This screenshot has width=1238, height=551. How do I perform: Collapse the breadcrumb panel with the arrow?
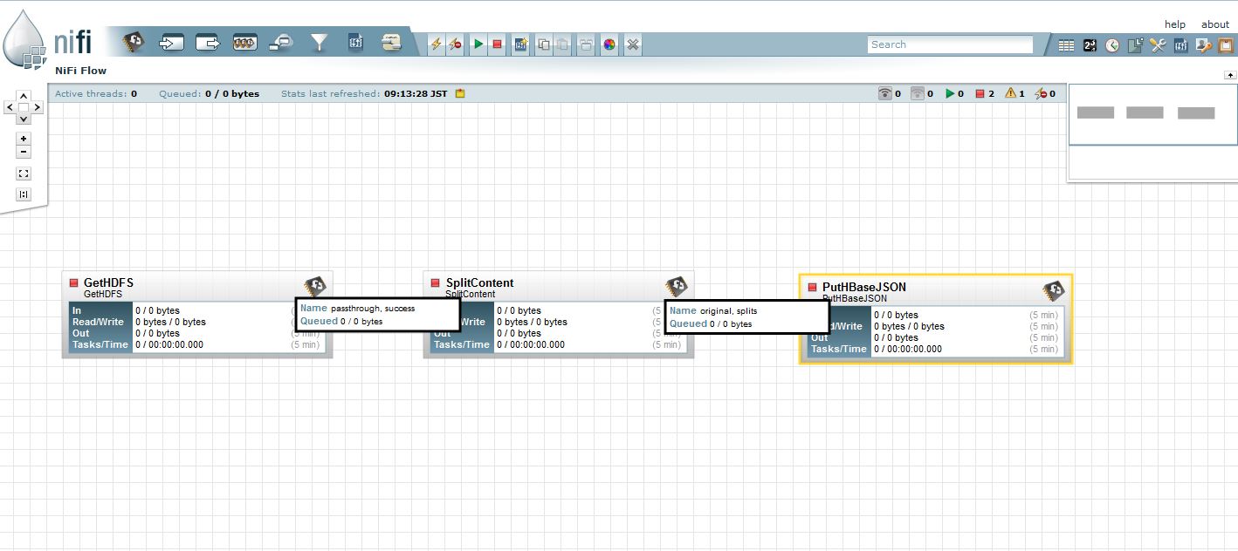(x=1231, y=75)
